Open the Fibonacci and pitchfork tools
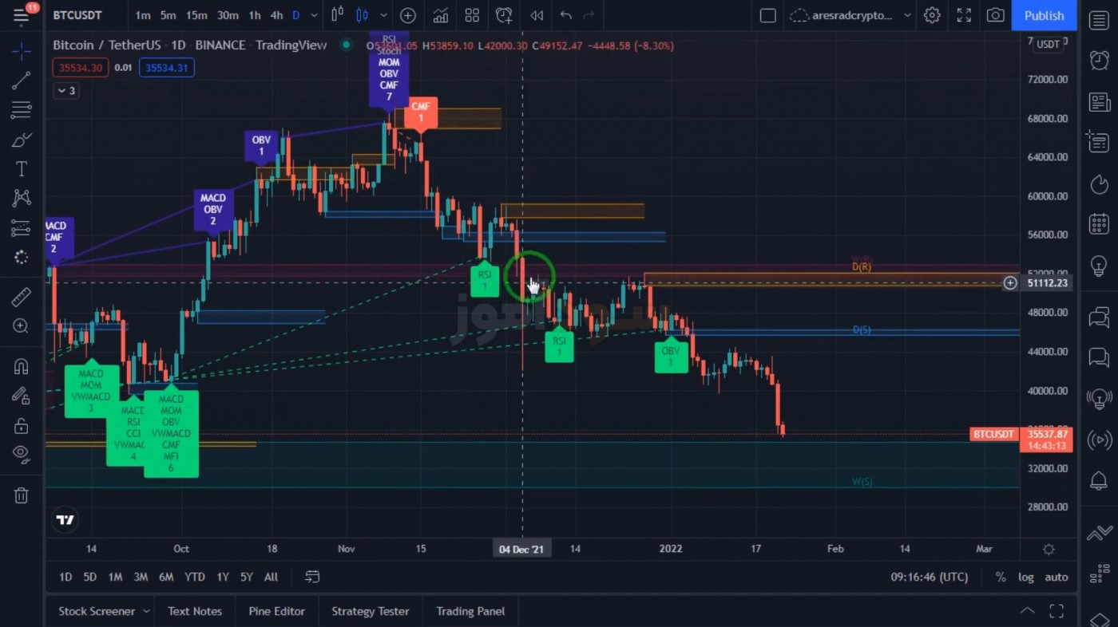Viewport: 1118px width, 627px height. coord(22,109)
